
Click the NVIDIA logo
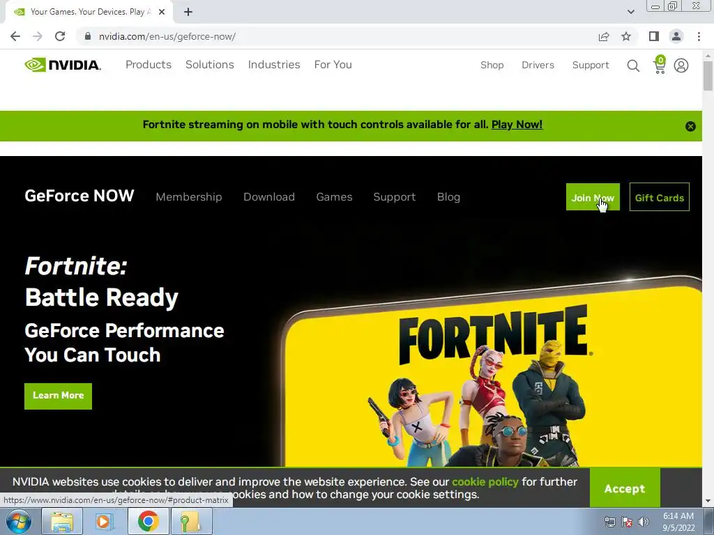coord(62,65)
